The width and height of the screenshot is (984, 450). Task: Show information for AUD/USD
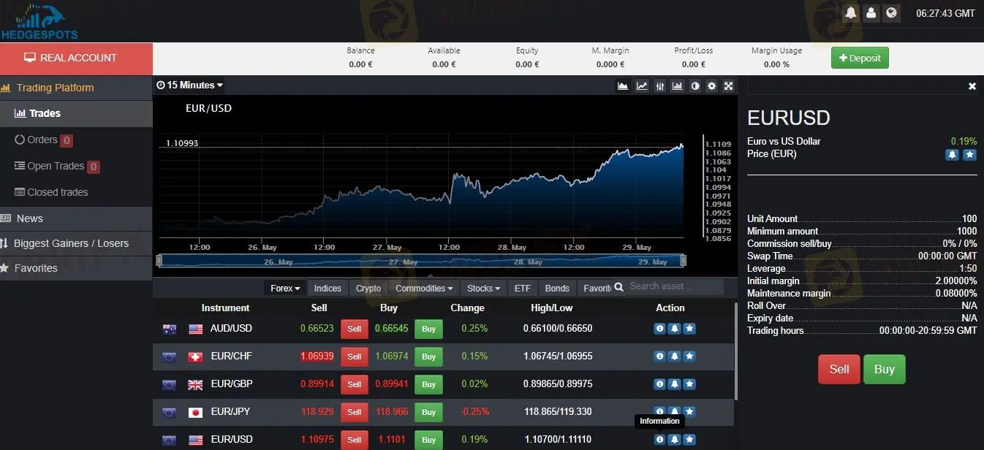tap(660, 329)
